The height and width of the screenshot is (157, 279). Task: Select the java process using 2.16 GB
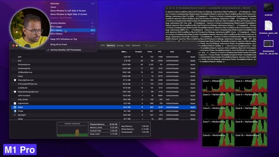tap(104, 61)
